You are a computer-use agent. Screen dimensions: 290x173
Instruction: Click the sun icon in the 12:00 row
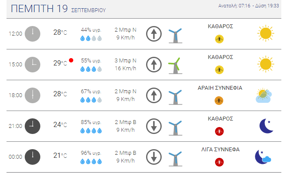pyautogui.click(x=266, y=33)
